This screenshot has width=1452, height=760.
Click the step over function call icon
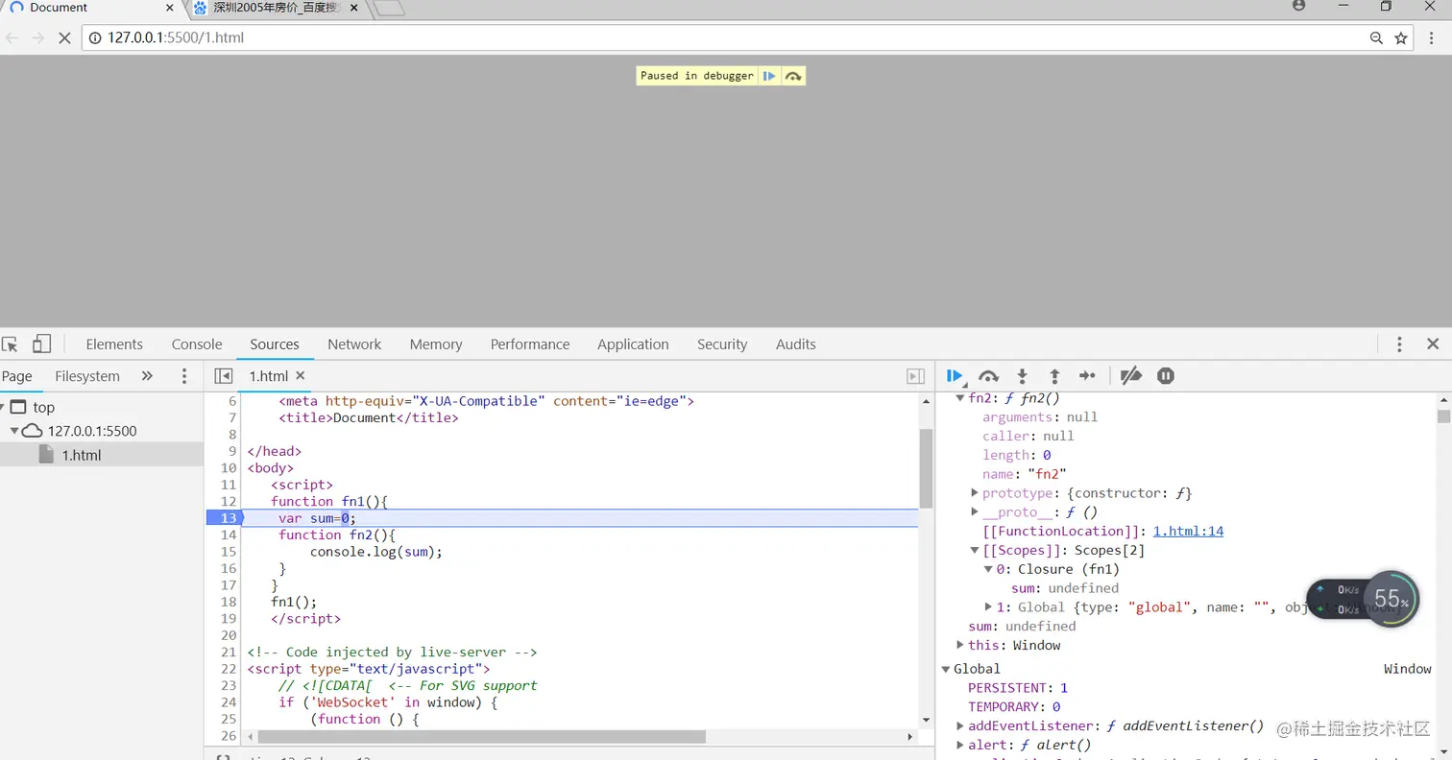pos(988,376)
